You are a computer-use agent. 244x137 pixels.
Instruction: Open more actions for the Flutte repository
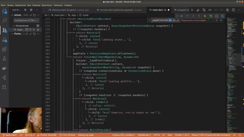(x=38, y=34)
